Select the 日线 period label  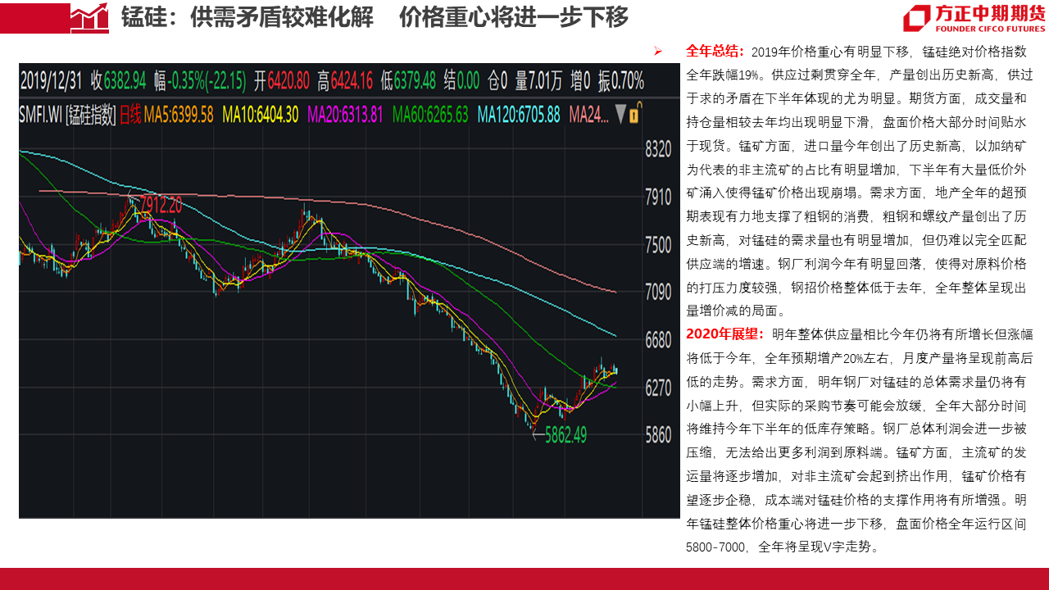click(130, 114)
